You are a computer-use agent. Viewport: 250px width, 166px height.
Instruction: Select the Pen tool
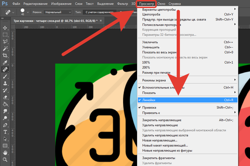(x=5, y=125)
